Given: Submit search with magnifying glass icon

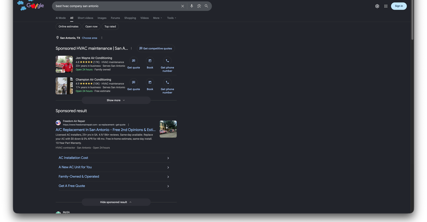Looking at the screenshot, I should click(206, 6).
